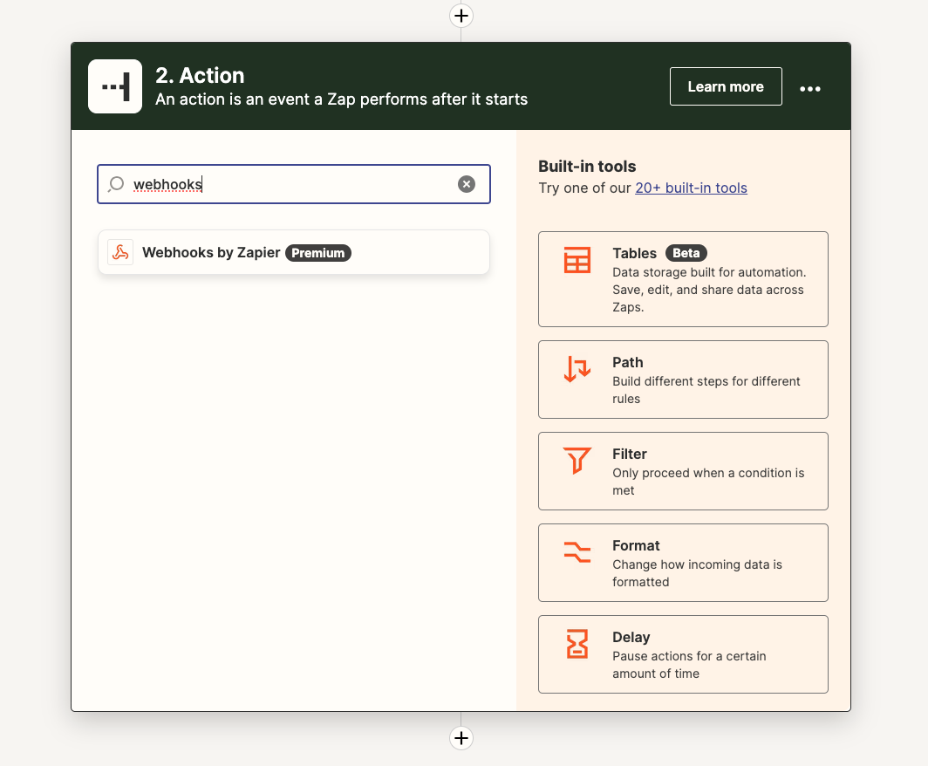Click the Delay hourglass icon

point(577,644)
